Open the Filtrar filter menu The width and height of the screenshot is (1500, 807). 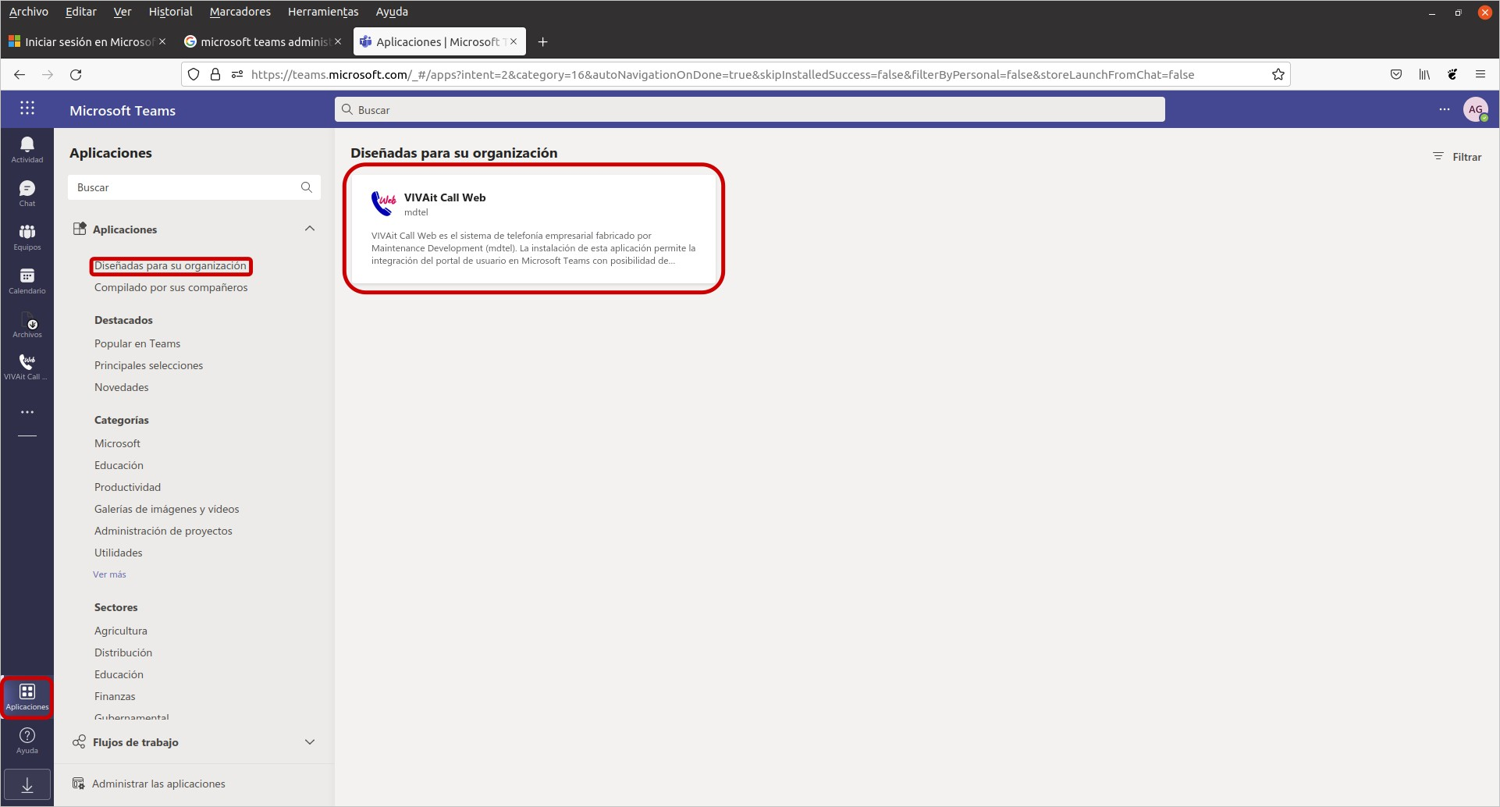[x=1457, y=157]
